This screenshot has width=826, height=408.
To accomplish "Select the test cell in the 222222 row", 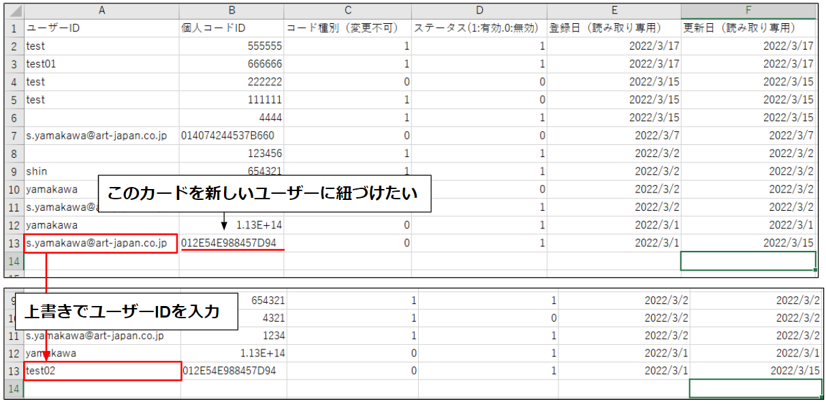I will 102,82.
